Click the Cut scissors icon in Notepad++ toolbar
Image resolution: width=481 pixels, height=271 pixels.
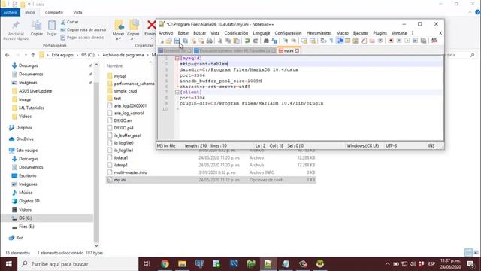pos(220,41)
